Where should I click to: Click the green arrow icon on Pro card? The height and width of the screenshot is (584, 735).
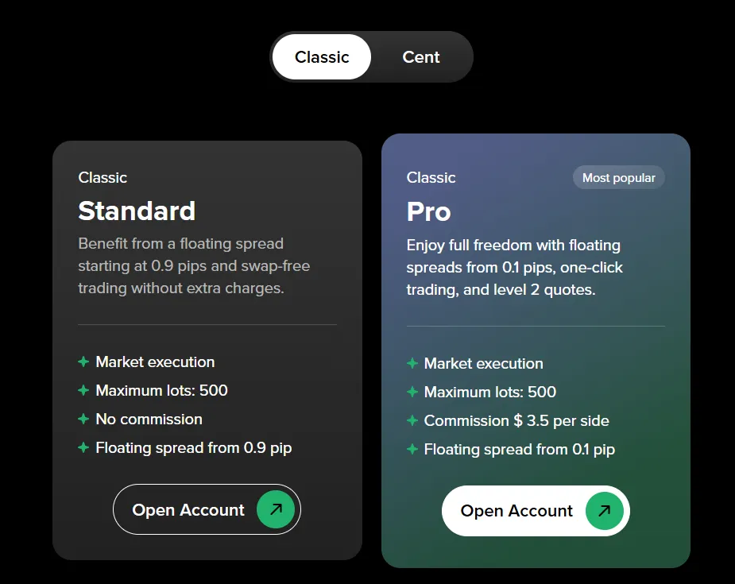click(604, 511)
